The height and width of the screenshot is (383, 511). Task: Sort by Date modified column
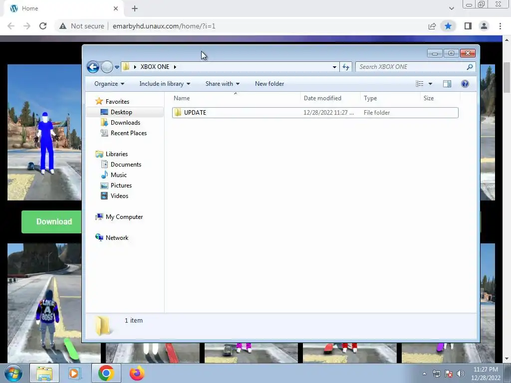tap(330, 98)
